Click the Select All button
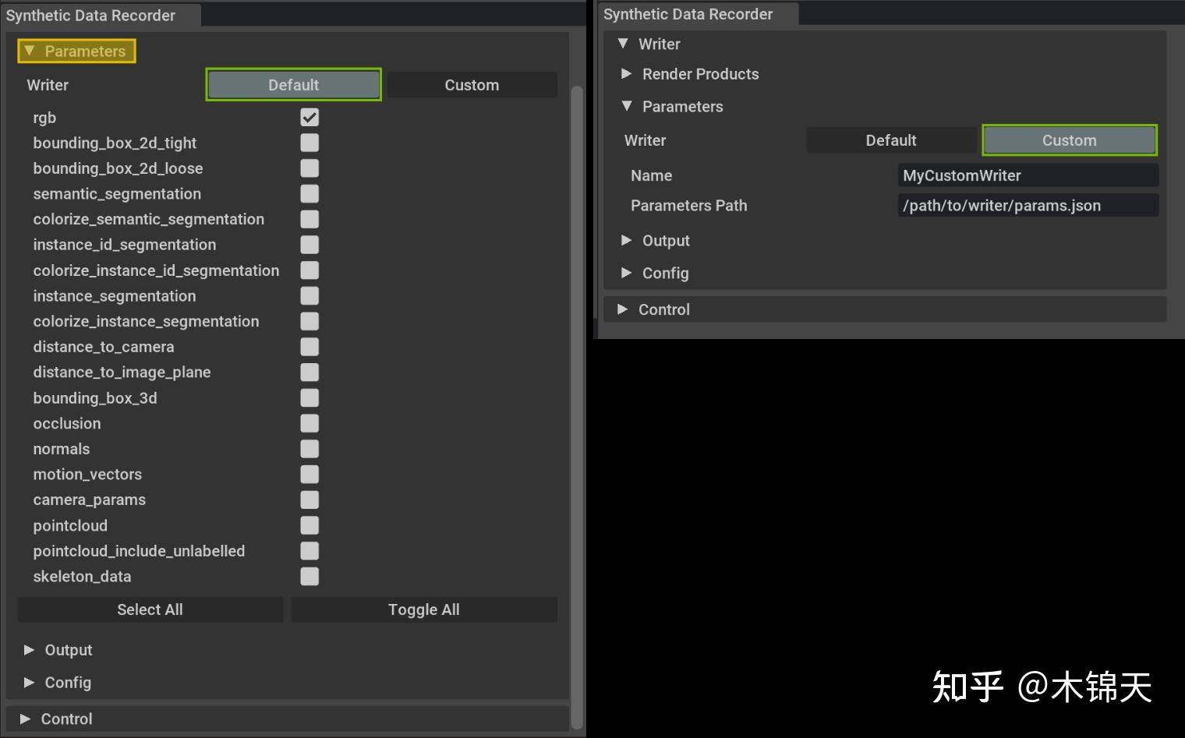 (150, 609)
